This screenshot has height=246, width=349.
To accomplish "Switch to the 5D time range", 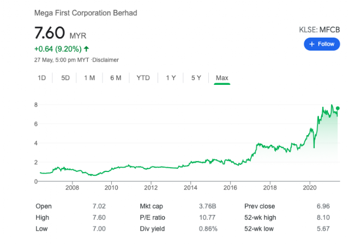I will [65, 78].
